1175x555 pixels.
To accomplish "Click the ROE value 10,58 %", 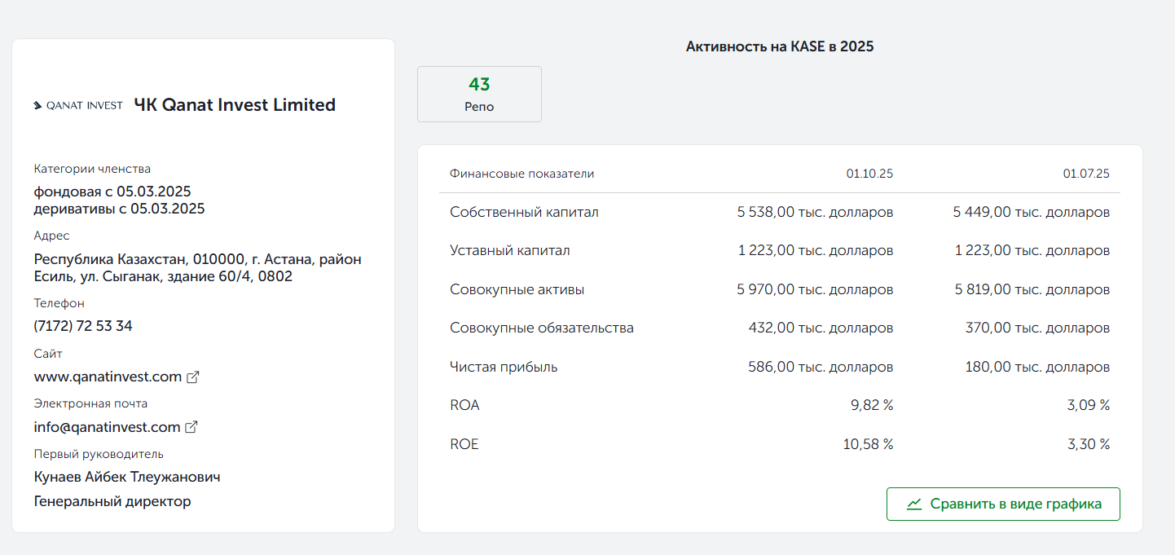I will 868,444.
